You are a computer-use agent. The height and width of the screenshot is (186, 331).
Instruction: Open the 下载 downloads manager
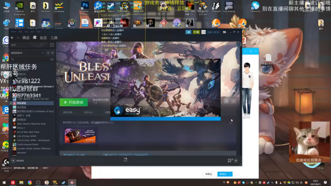click(125, 160)
